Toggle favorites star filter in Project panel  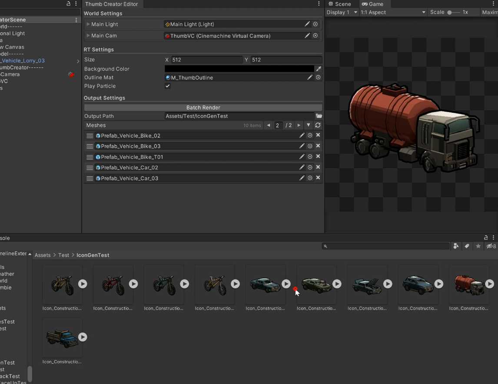[478, 246]
